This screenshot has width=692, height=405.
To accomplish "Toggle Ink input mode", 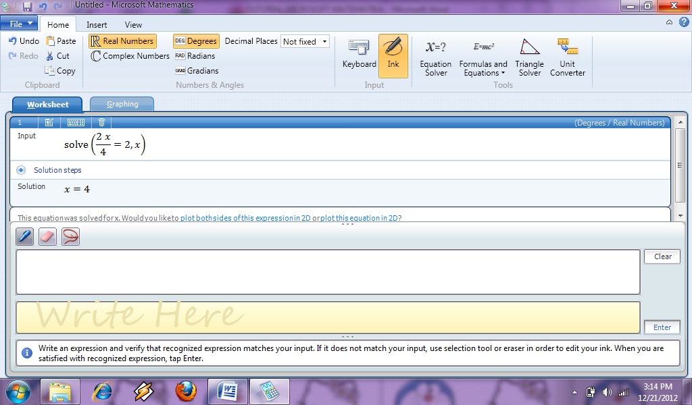I will pos(393,56).
